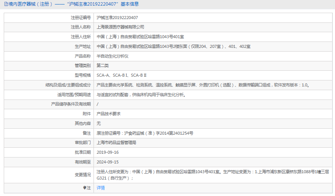335x196 pixels.
Task: Click the 注册人住所 row label
Action: [x=81, y=37]
